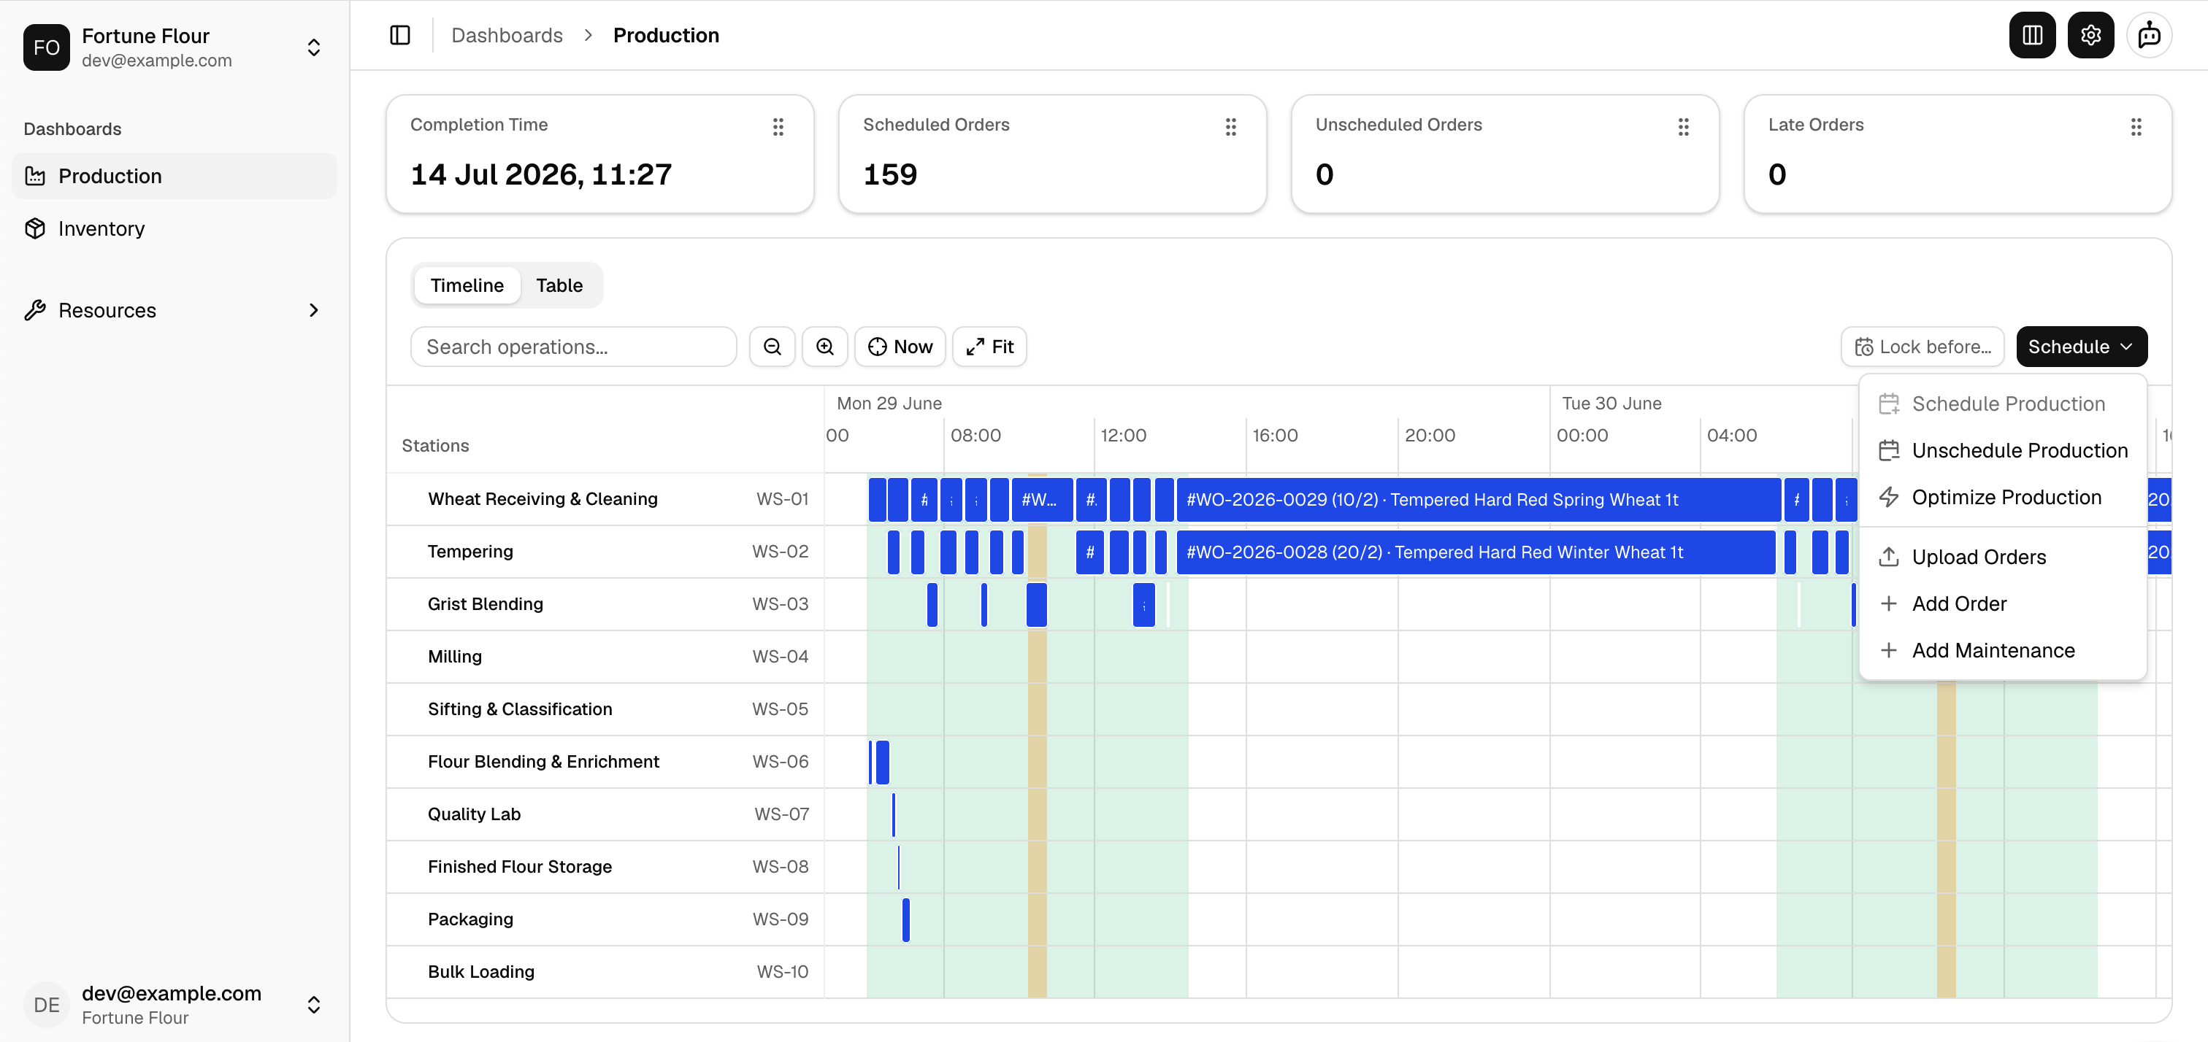This screenshot has height=1042, width=2208.
Task: Click the Quality Lab station row
Action: pyautogui.click(x=605, y=814)
